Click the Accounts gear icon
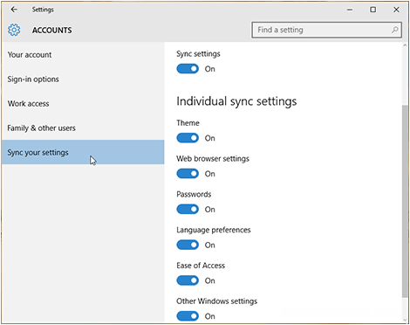The height and width of the screenshot is (325, 410). pyautogui.click(x=14, y=30)
